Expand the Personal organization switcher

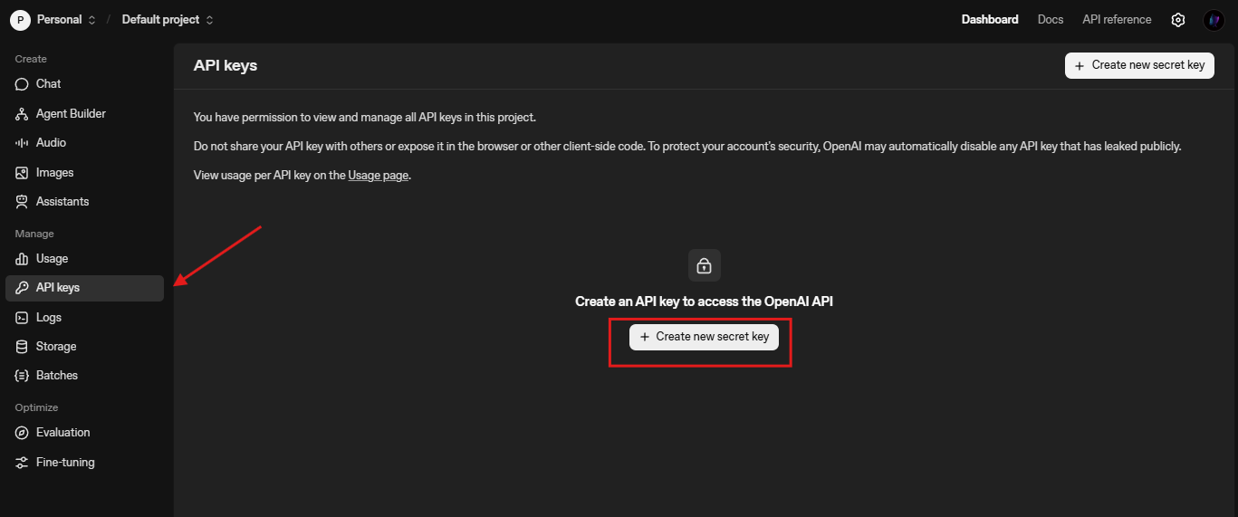pos(53,20)
